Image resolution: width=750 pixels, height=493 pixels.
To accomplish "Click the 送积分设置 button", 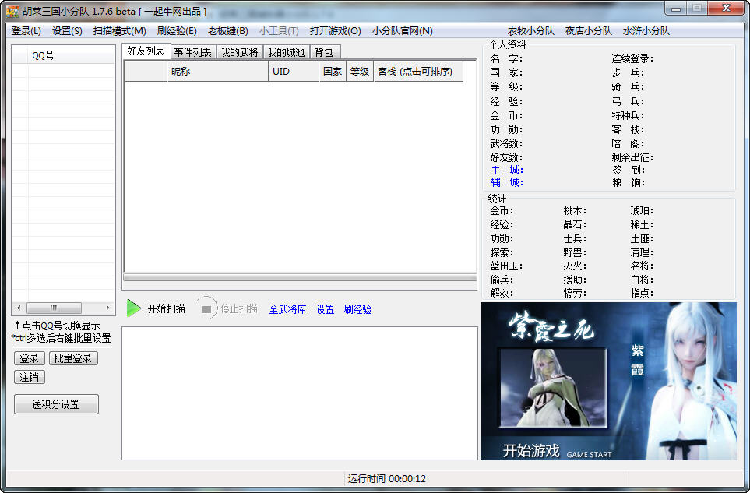I will click(56, 404).
